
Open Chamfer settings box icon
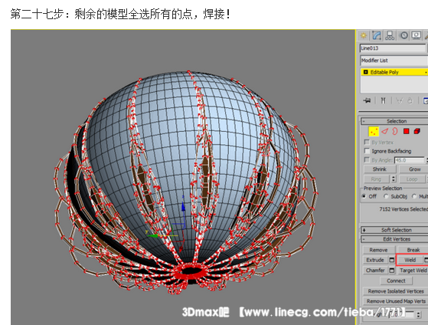pos(392,270)
